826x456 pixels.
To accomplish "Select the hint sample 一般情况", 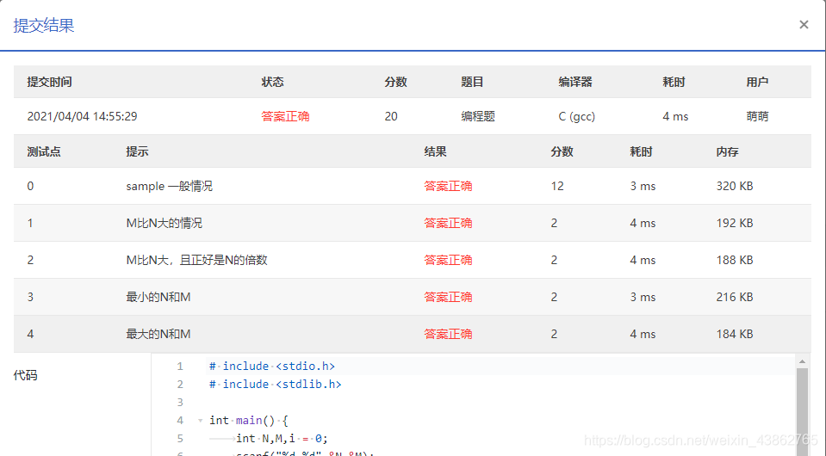I will click(x=169, y=186).
